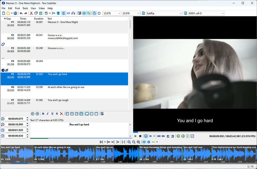This screenshot has width=257, height=169.
Task: Click the headphones audio icon
Action: 73,13
